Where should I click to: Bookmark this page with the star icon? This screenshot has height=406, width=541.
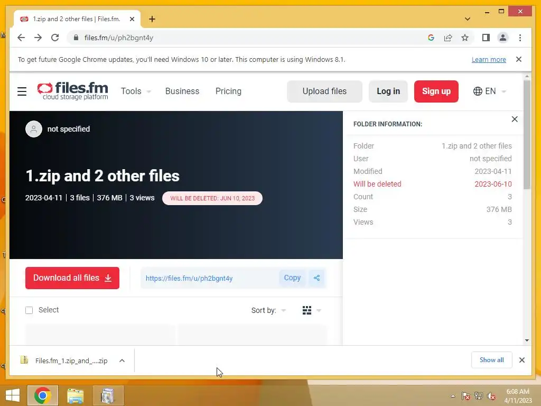pos(465,38)
